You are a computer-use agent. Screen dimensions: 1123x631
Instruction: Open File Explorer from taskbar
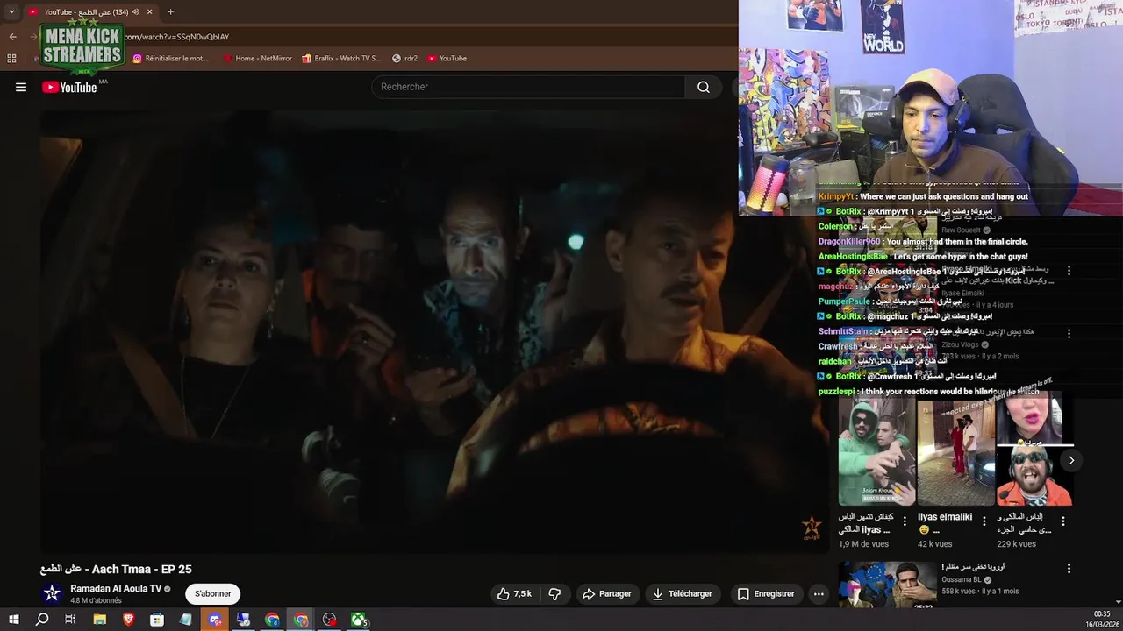pyautogui.click(x=100, y=620)
